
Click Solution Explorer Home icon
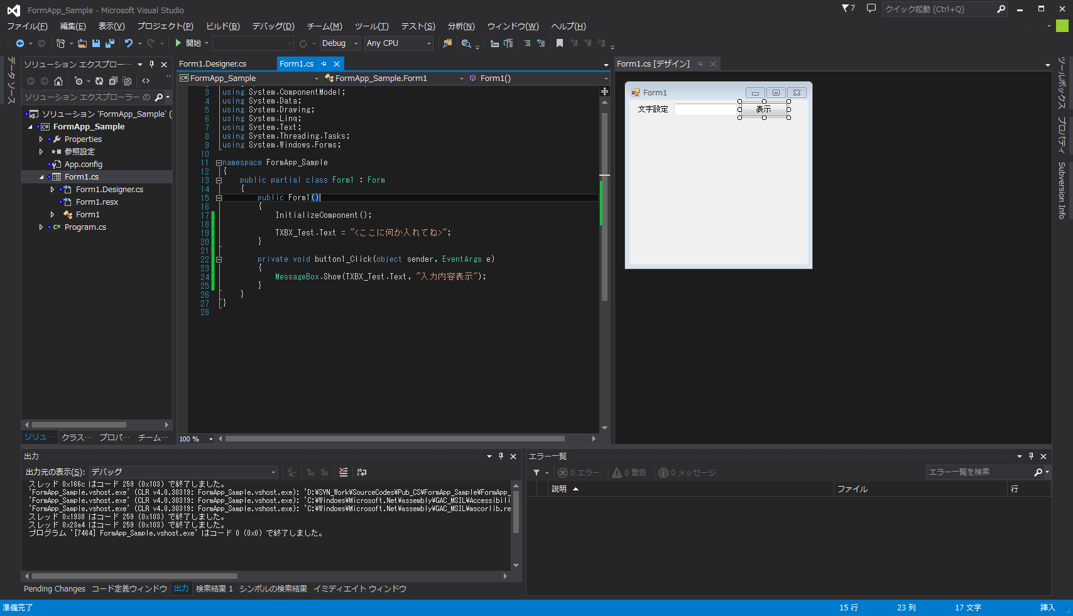click(58, 81)
